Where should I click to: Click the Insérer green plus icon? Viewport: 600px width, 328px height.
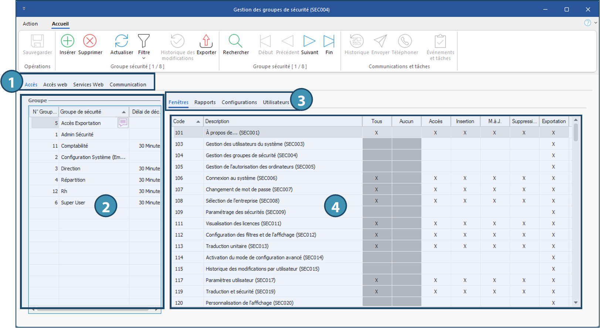(x=67, y=41)
